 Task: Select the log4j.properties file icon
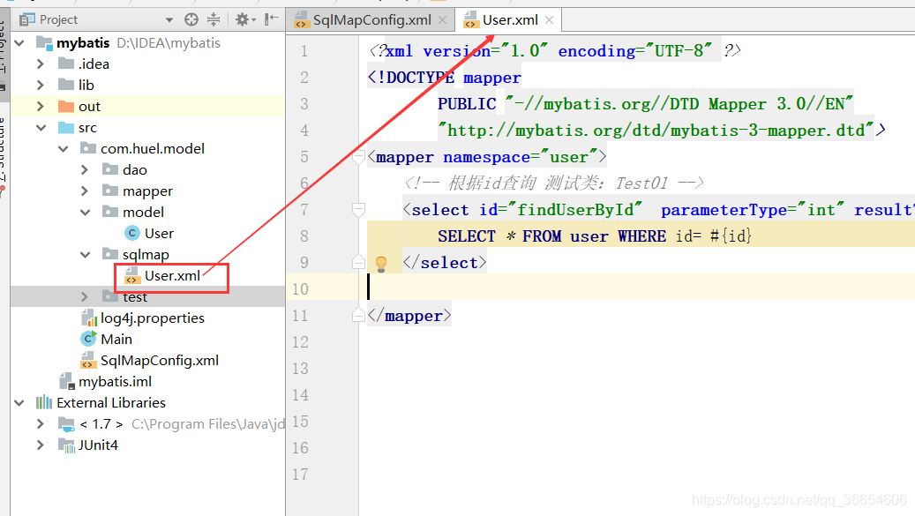(x=89, y=318)
